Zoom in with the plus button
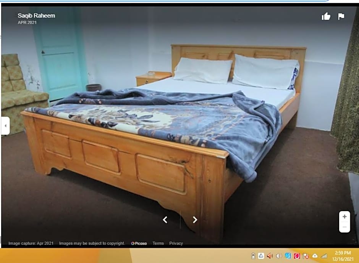The width and height of the screenshot is (359, 263). click(x=344, y=216)
